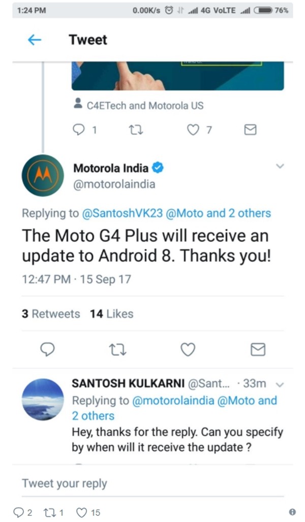The width and height of the screenshot is (305, 522).
Task: Open Motorola India profile picture
Action: (x=43, y=176)
